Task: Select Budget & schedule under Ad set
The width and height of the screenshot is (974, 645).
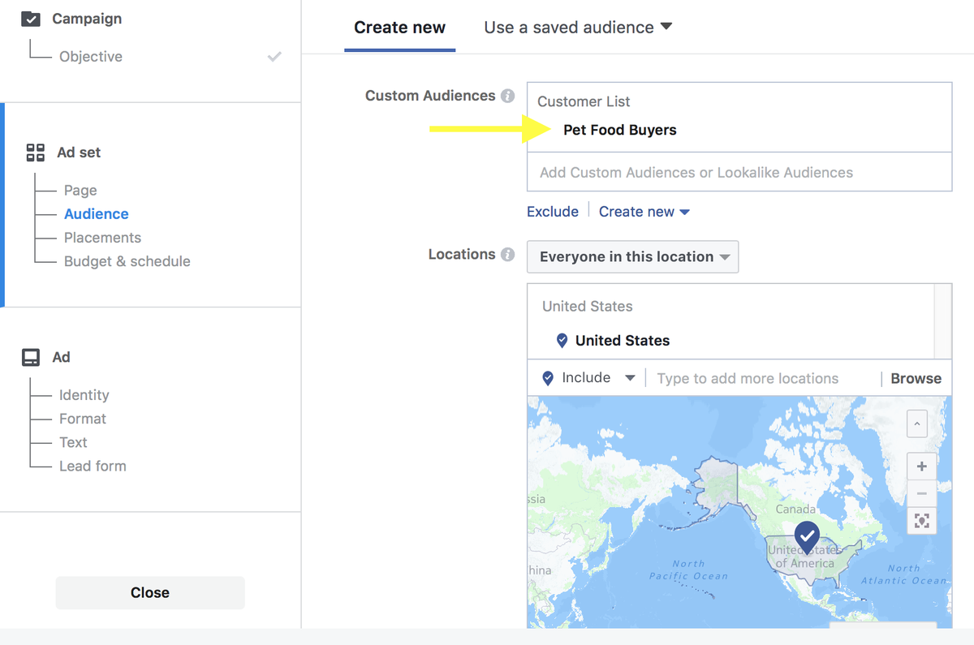Action: click(x=127, y=261)
